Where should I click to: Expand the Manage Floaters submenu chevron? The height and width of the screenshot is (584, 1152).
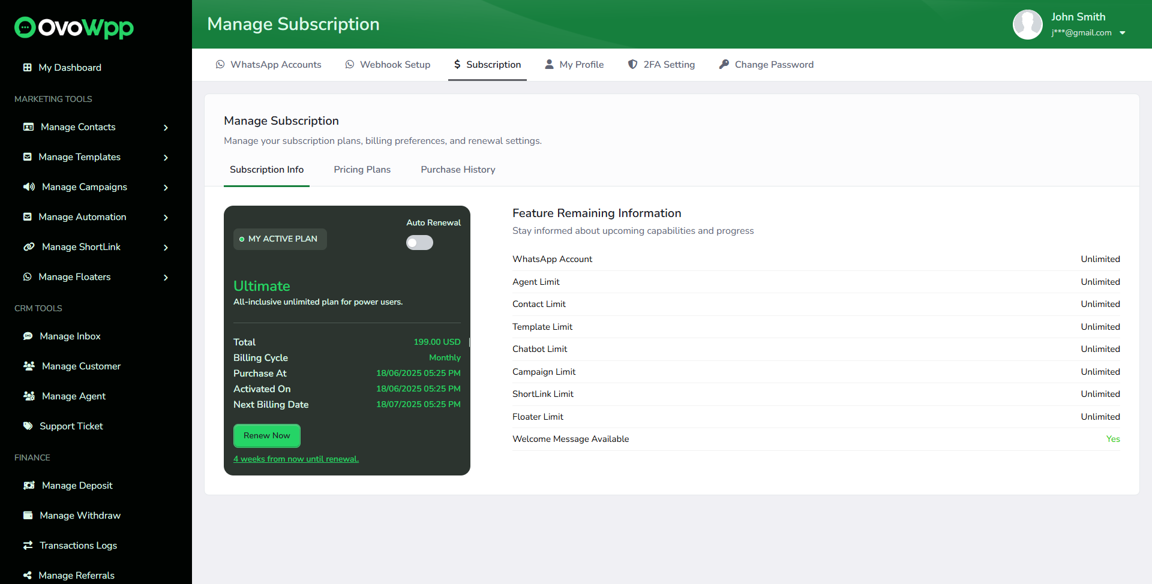pos(166,278)
